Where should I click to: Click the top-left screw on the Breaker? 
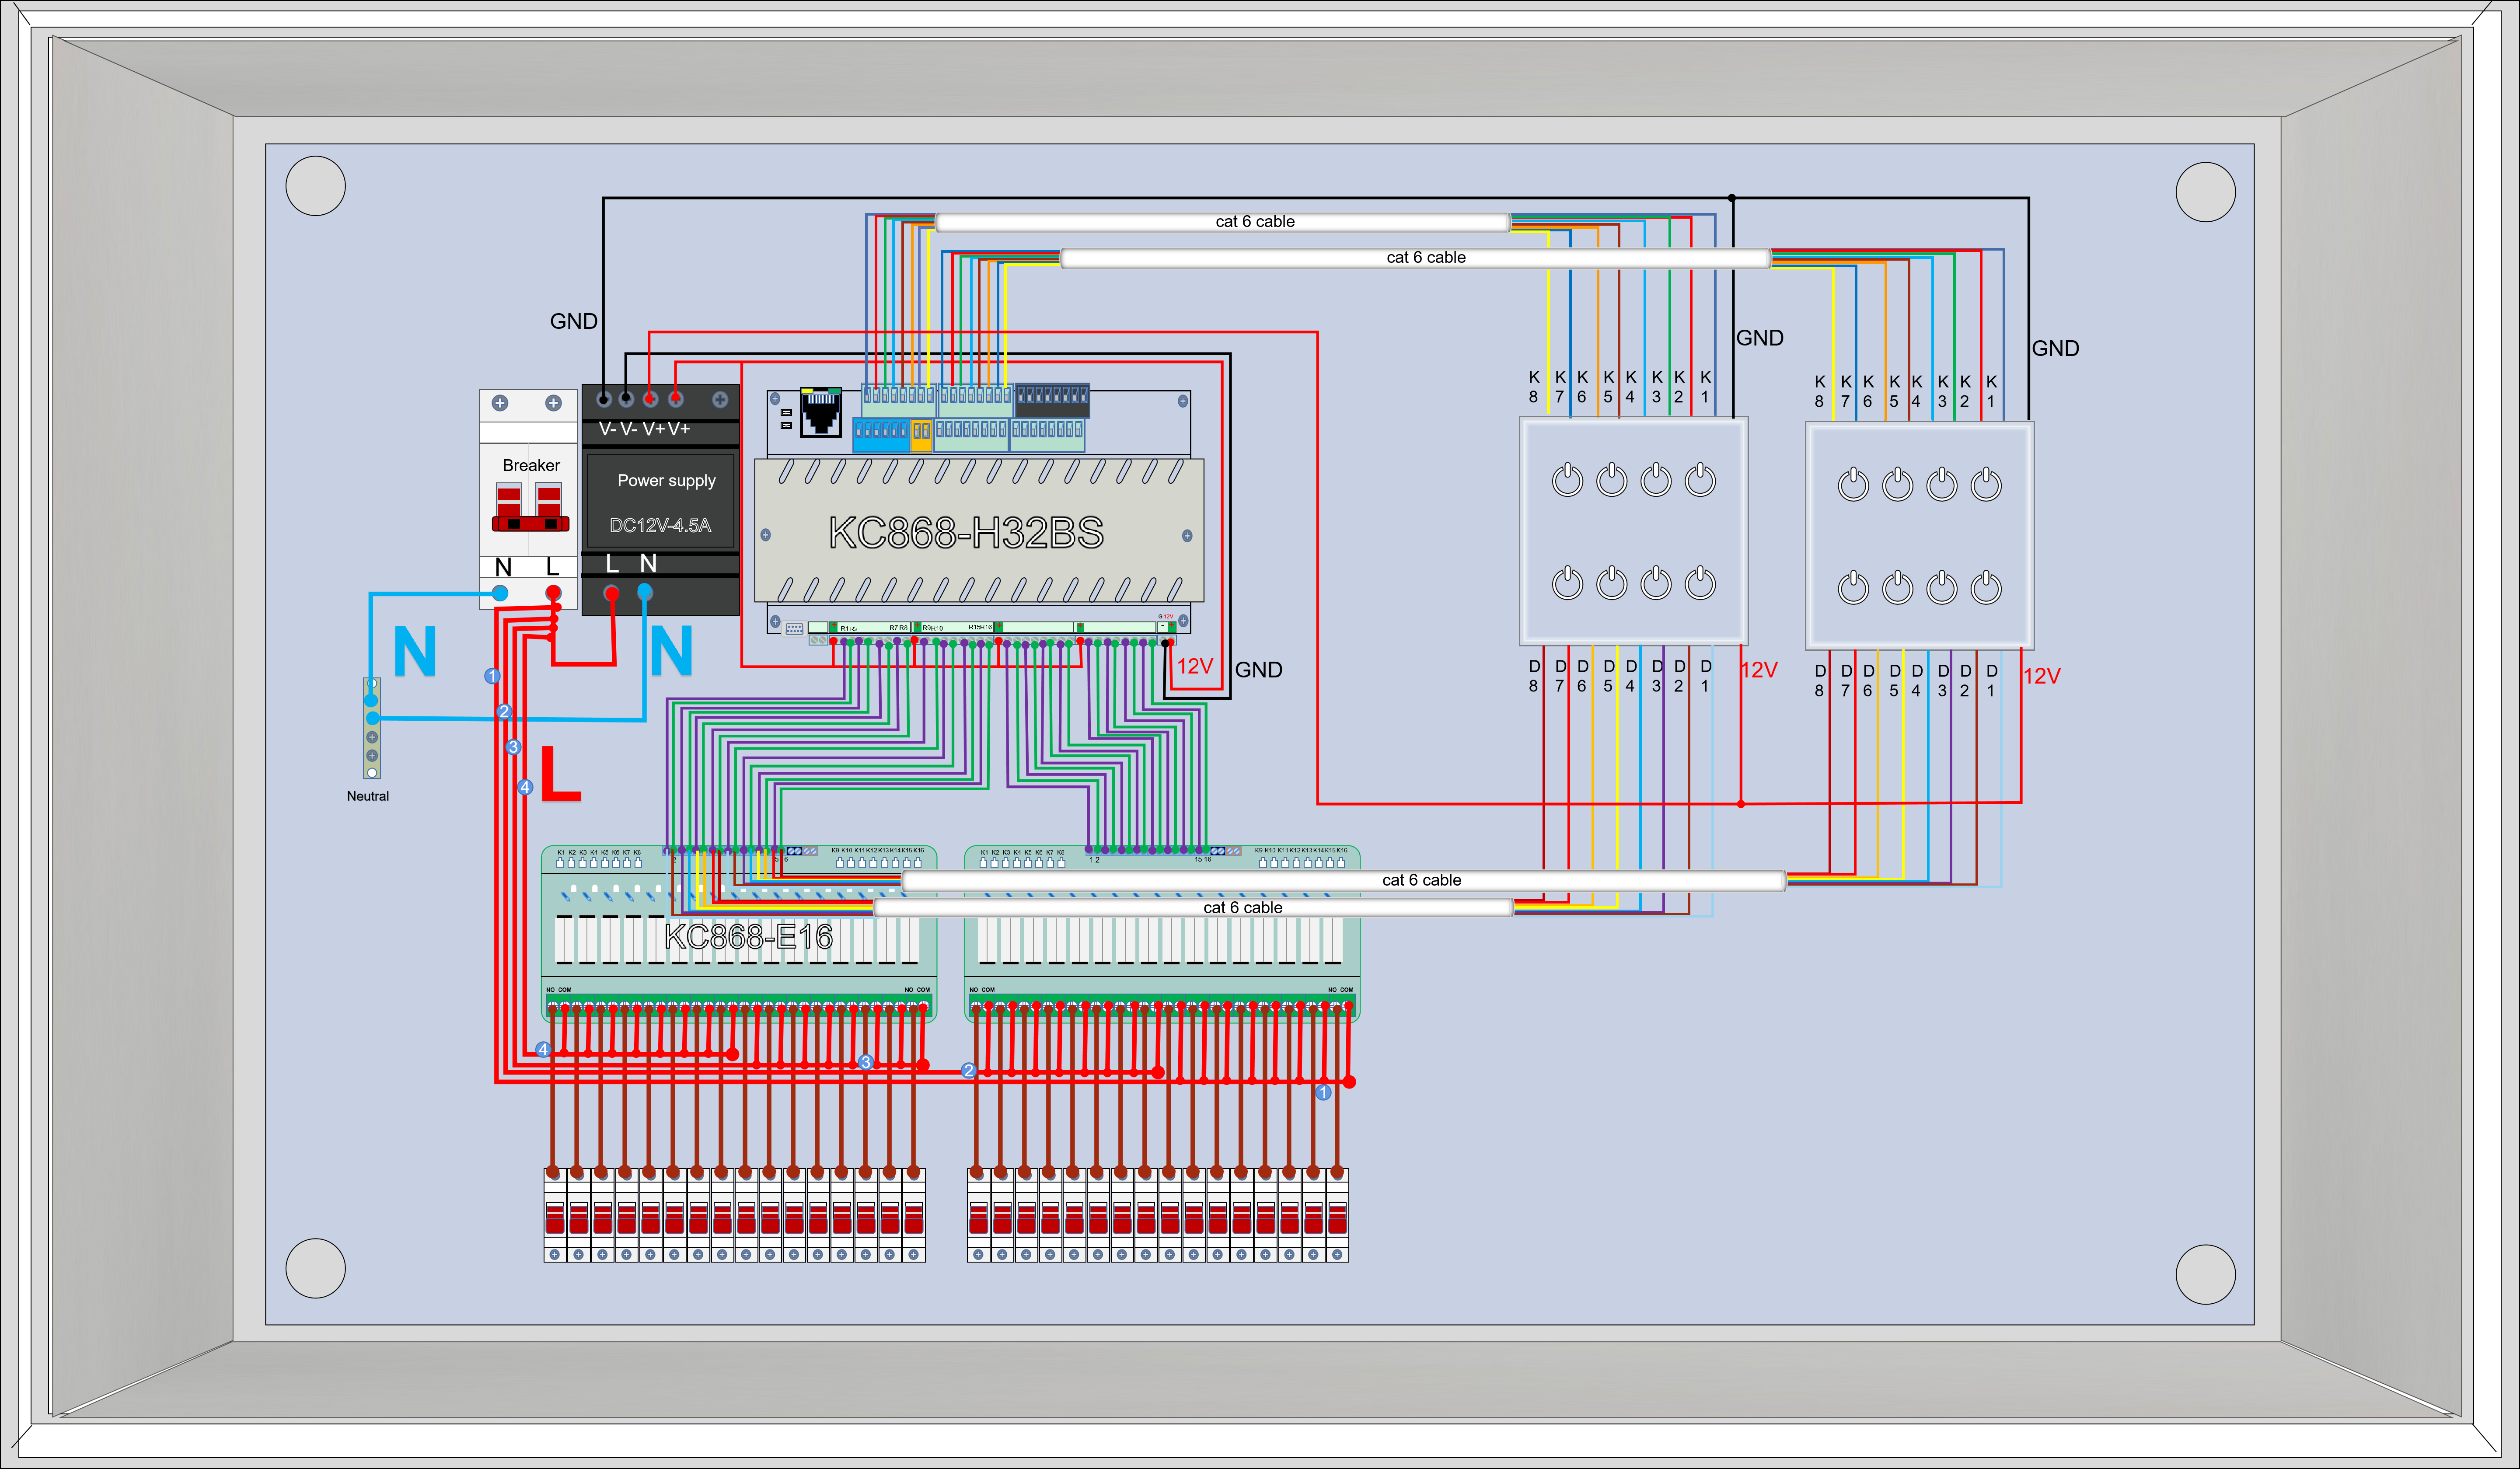coord(500,403)
